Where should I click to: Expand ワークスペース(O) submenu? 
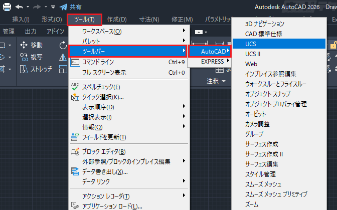click(x=129, y=32)
